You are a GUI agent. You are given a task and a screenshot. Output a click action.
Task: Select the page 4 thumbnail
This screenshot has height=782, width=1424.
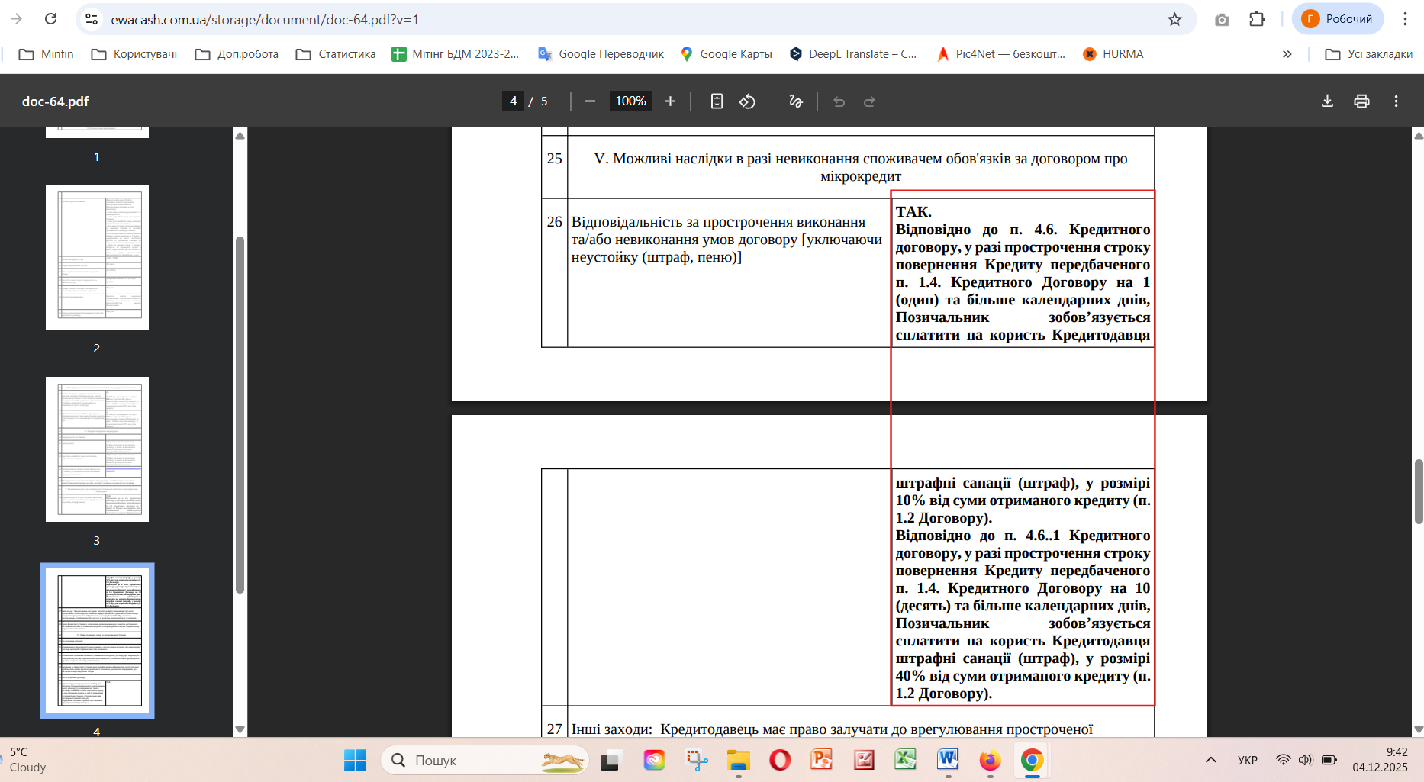point(97,641)
